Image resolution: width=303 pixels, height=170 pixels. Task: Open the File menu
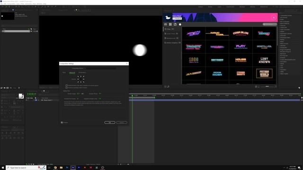coord(1,4)
